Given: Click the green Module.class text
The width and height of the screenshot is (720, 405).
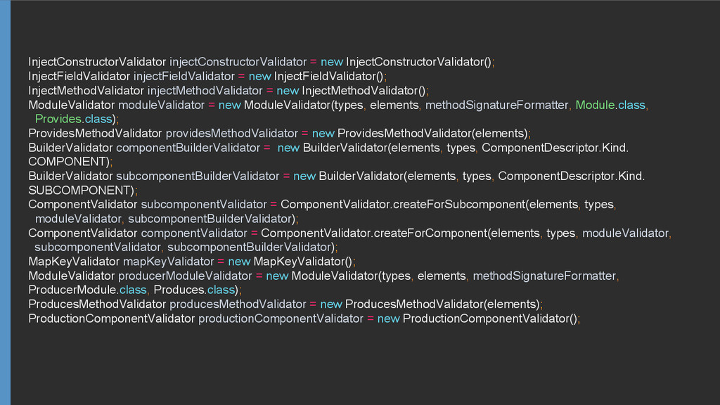Looking at the screenshot, I should click(x=610, y=105).
